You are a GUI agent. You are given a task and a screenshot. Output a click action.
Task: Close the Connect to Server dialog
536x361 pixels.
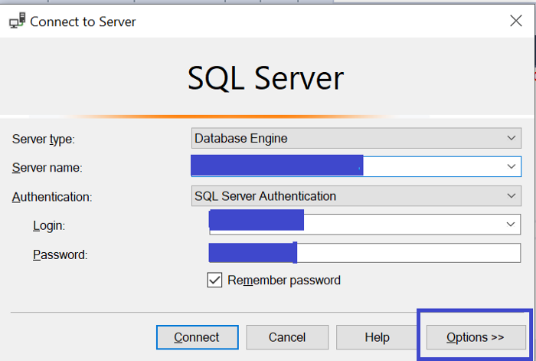pos(516,21)
